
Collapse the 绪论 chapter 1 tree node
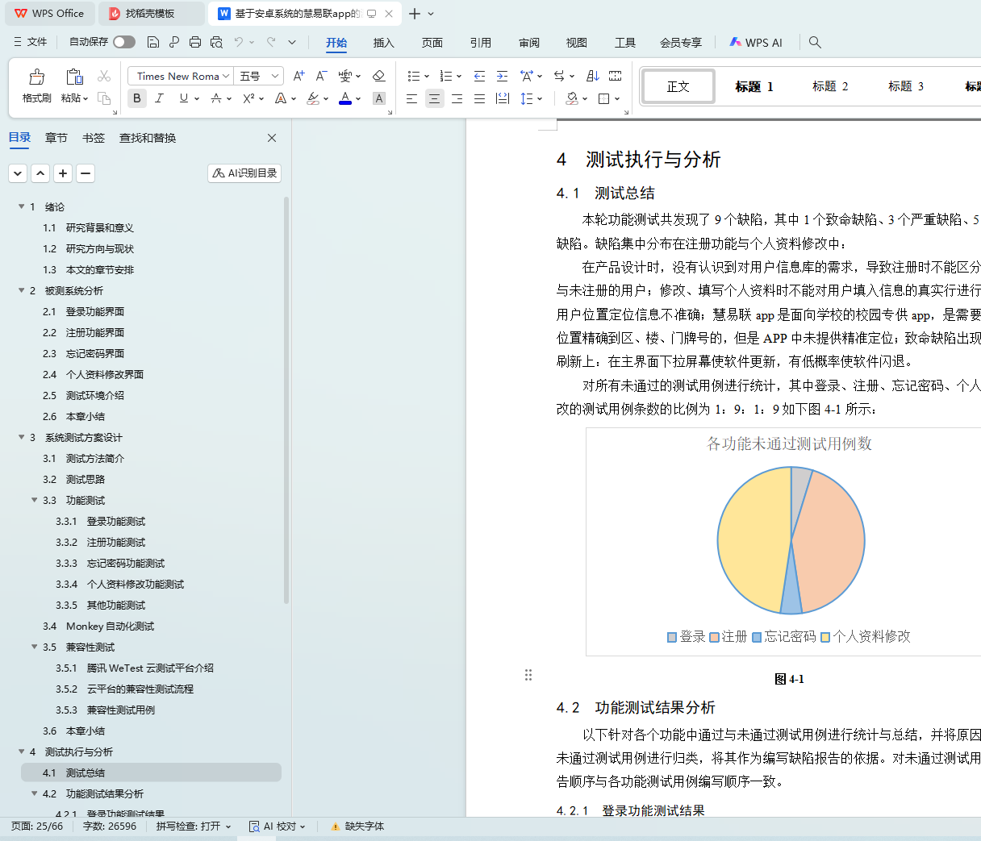(22, 207)
